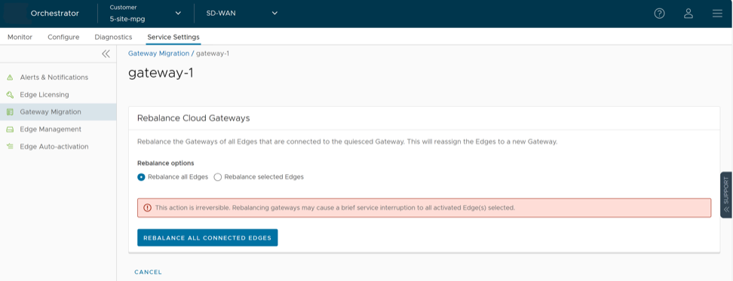733x281 pixels.
Task: Select Rebalance selected Edges radio option
Action: click(x=217, y=177)
